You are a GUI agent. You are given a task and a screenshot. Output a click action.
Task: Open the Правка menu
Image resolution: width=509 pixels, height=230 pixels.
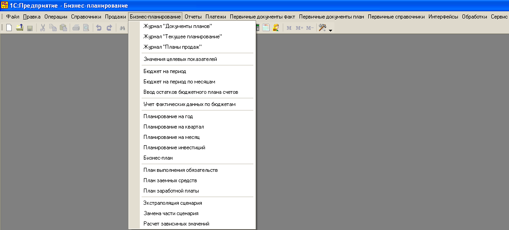[32, 17]
